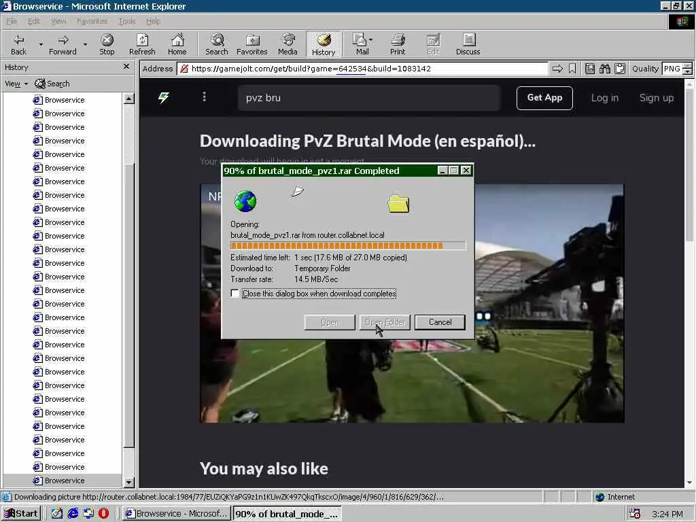Screen dimensions: 696x522
Task: Open the Mail button dropdown arrow
Action: pyautogui.click(x=371, y=39)
